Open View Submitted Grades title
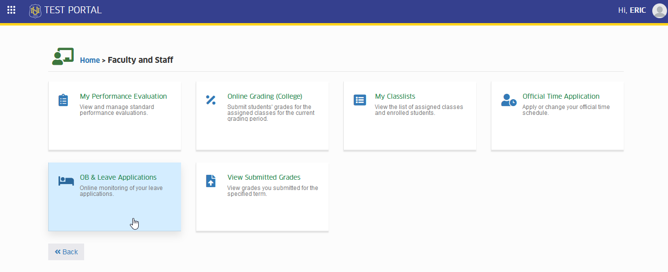This screenshot has height=272, width=668. (264, 177)
